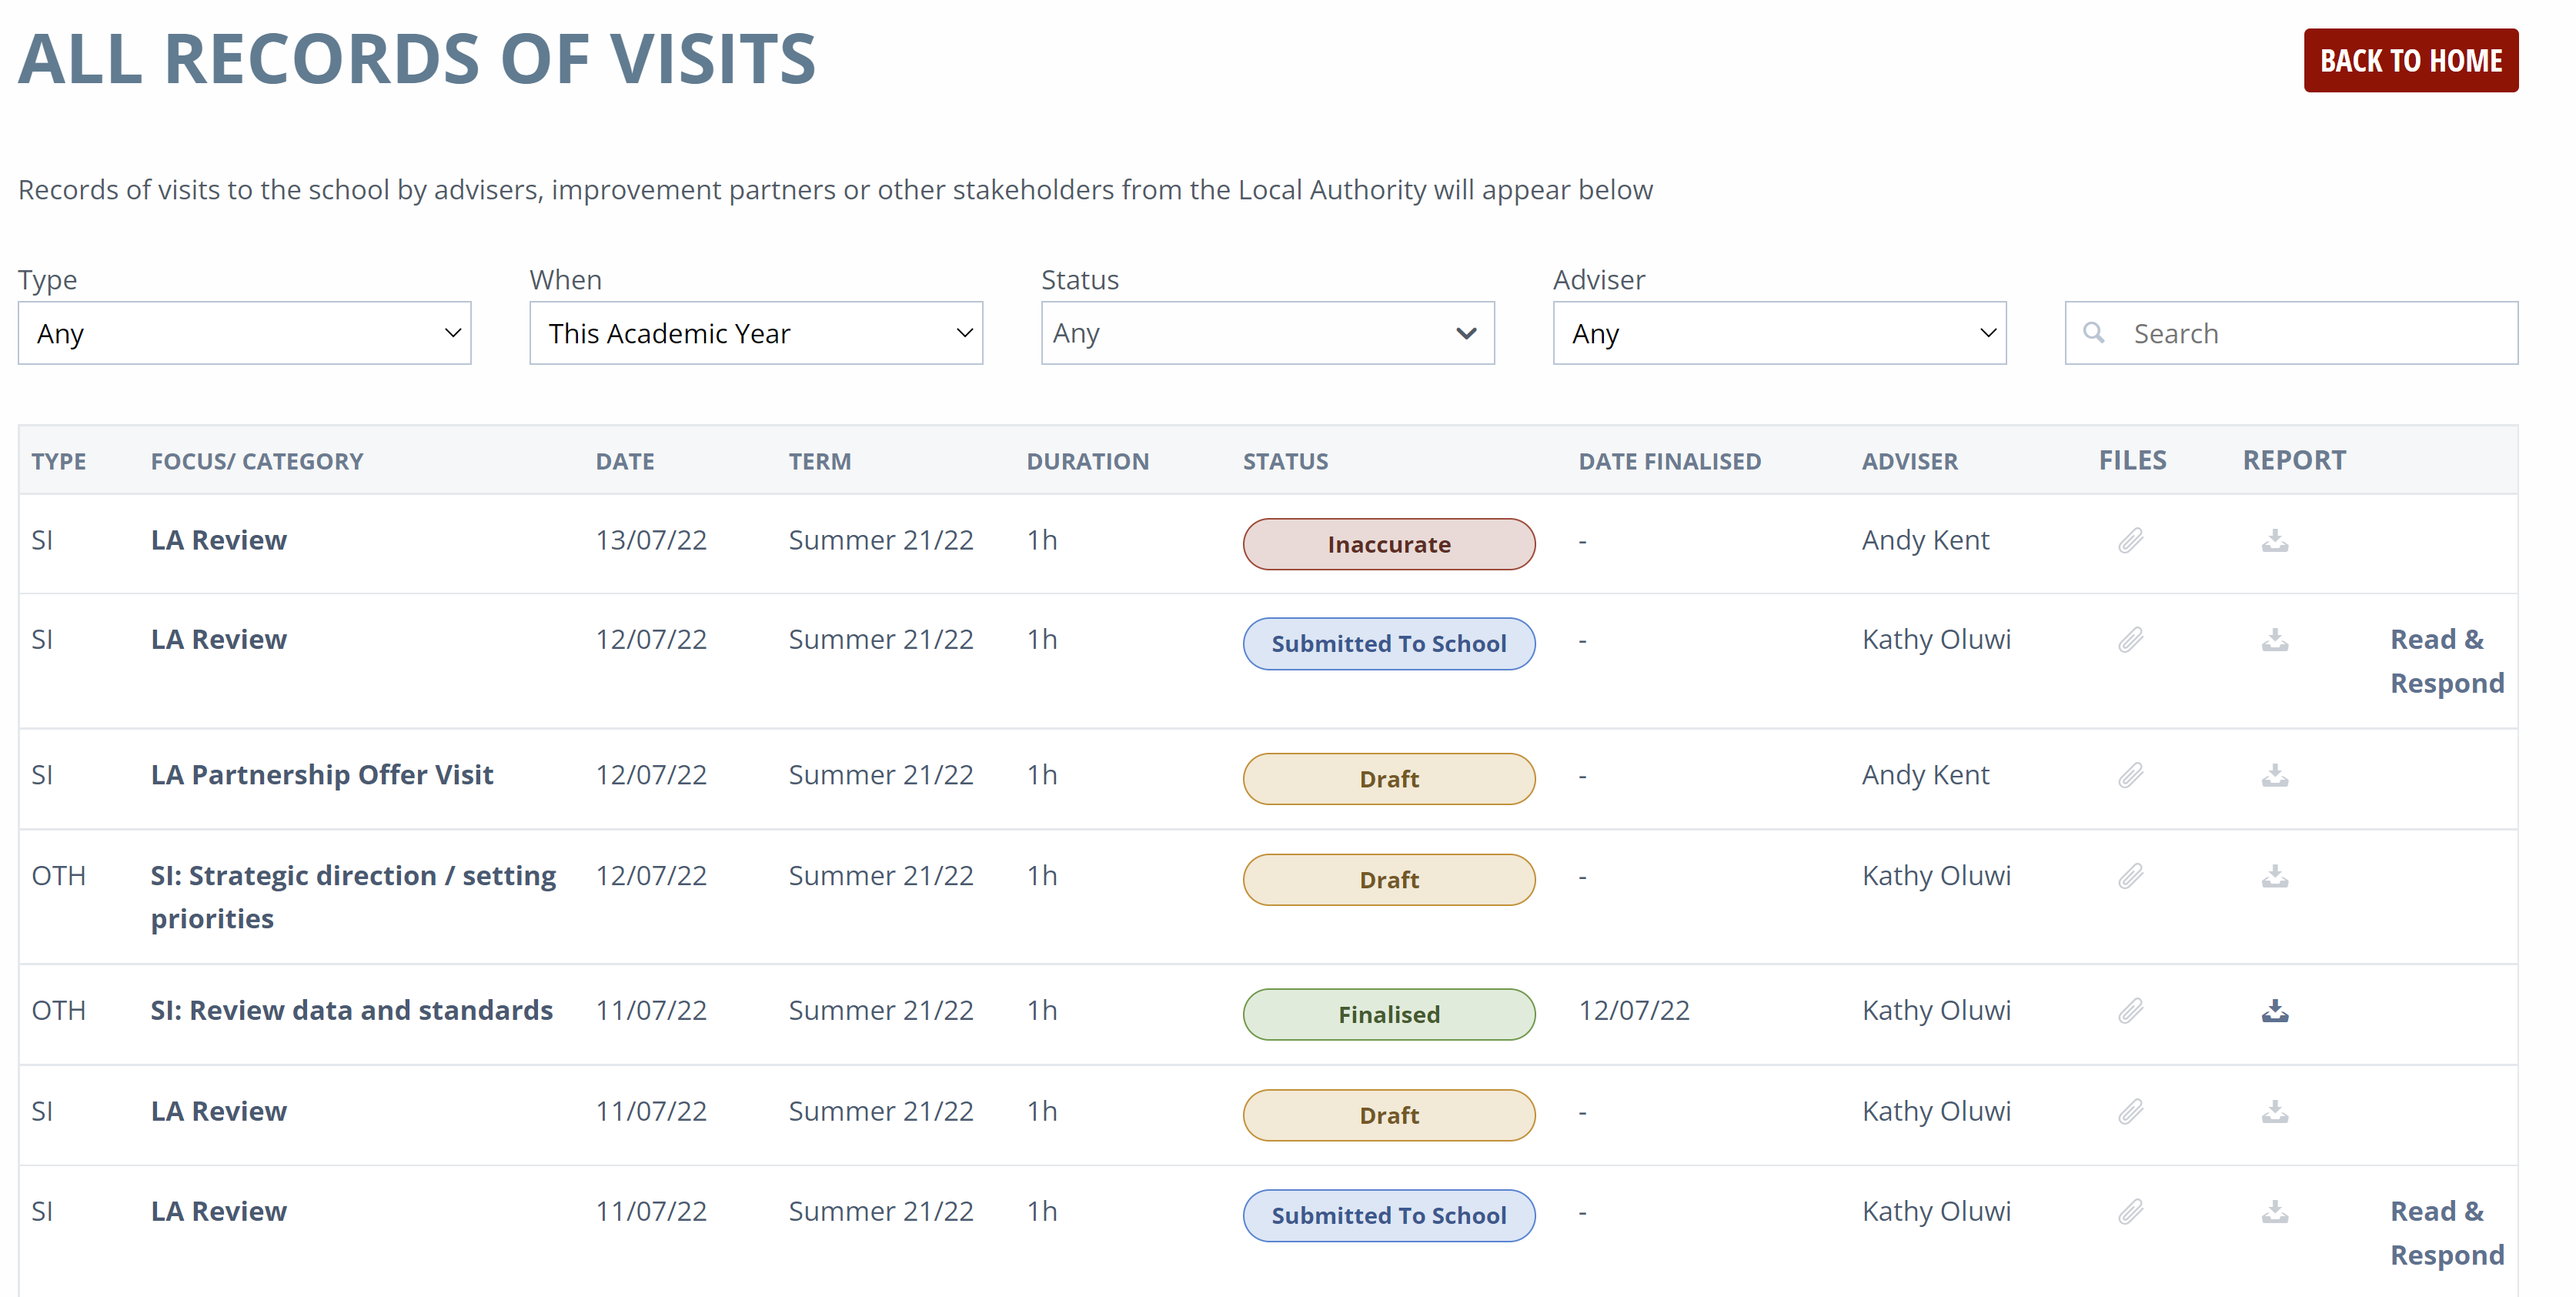Open files paperclip for 11/07/22 Draft LA Review
This screenshot has width=2576, height=1297.
click(x=2130, y=1112)
